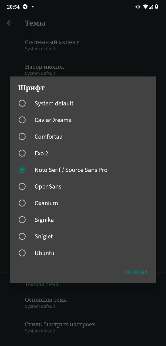Tap the vibrate mode status icon
This screenshot has width=166, height=346.
point(138,7)
